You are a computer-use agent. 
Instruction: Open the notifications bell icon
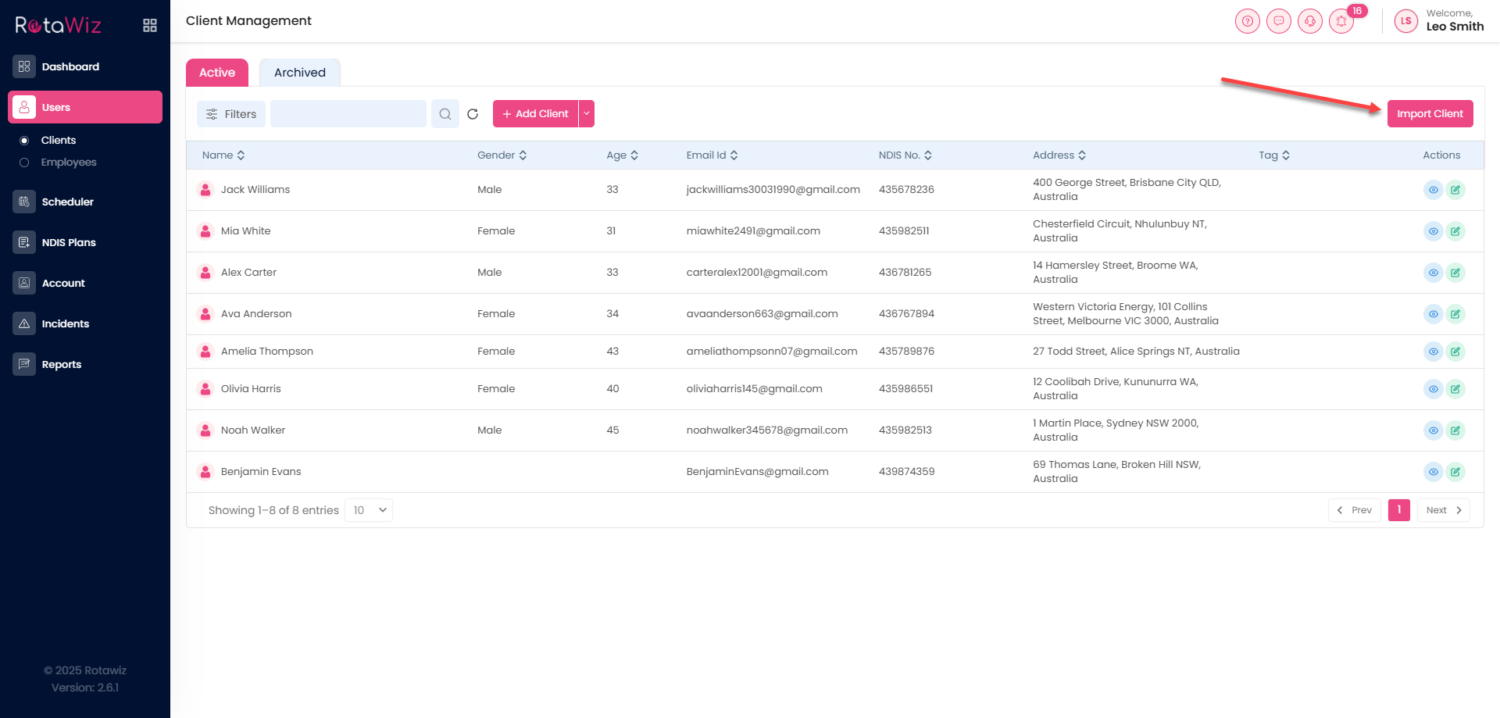point(1341,21)
